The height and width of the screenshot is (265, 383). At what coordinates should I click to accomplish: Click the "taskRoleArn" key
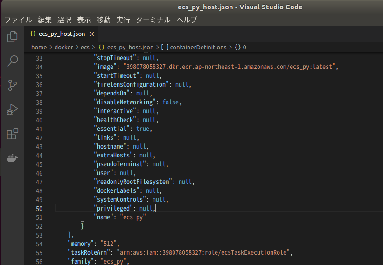click(89, 252)
